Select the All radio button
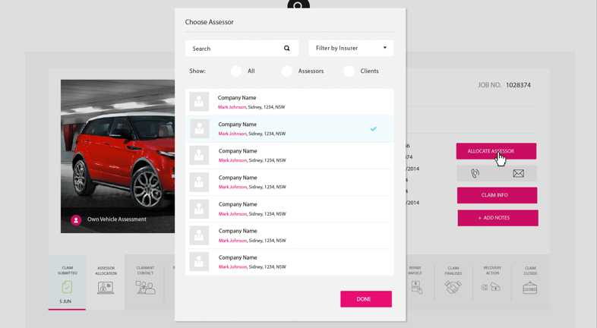 (236, 71)
